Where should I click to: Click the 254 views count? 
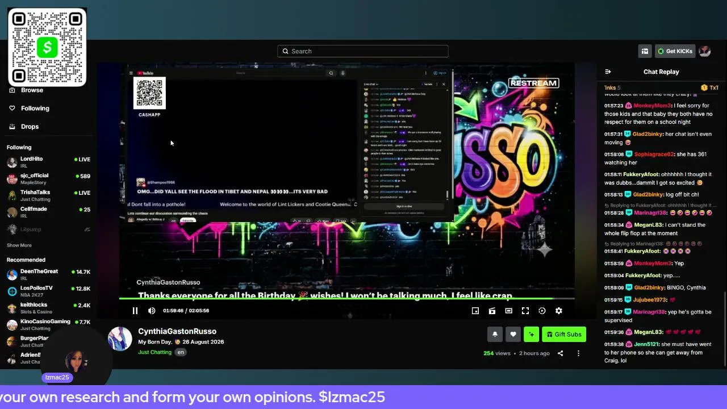497,353
